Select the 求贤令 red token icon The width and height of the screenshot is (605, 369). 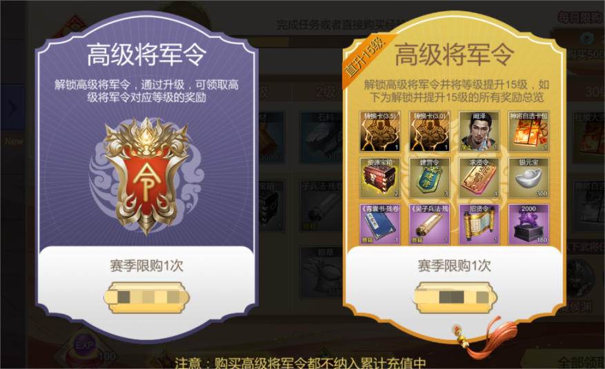click(479, 178)
